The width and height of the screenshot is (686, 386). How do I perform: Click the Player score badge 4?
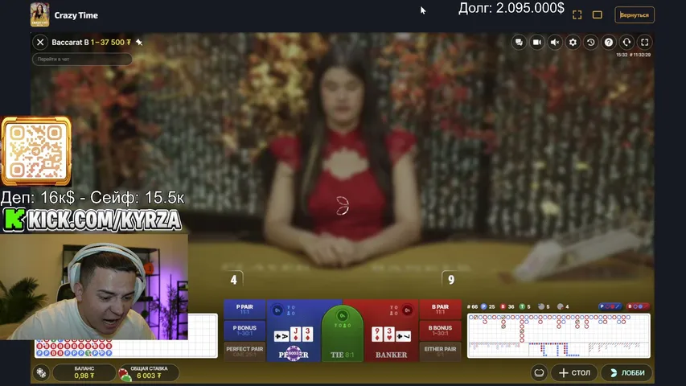233,280
